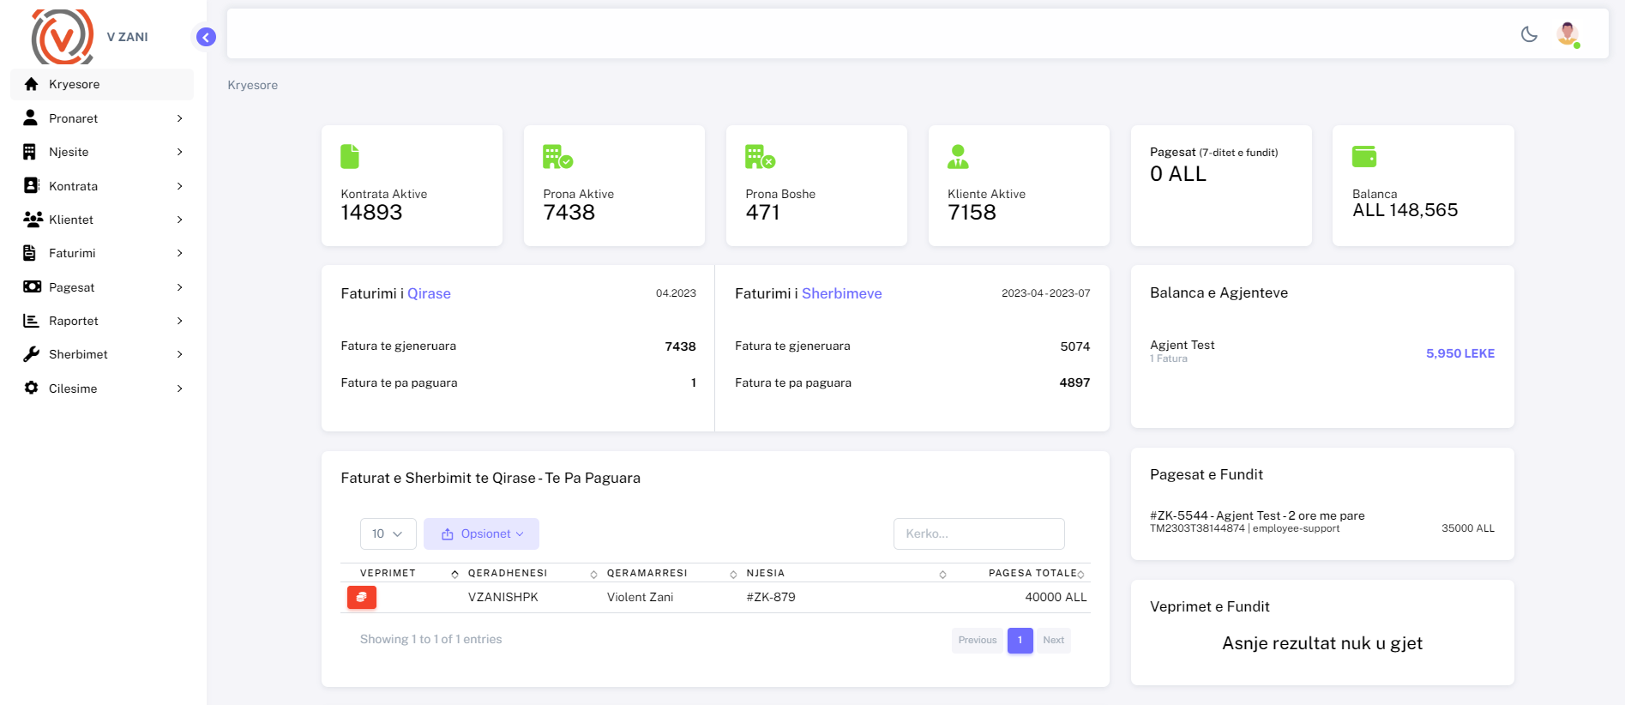The width and height of the screenshot is (1625, 705).
Task: Open the Qirase link in Faturimi card
Action: 429,293
